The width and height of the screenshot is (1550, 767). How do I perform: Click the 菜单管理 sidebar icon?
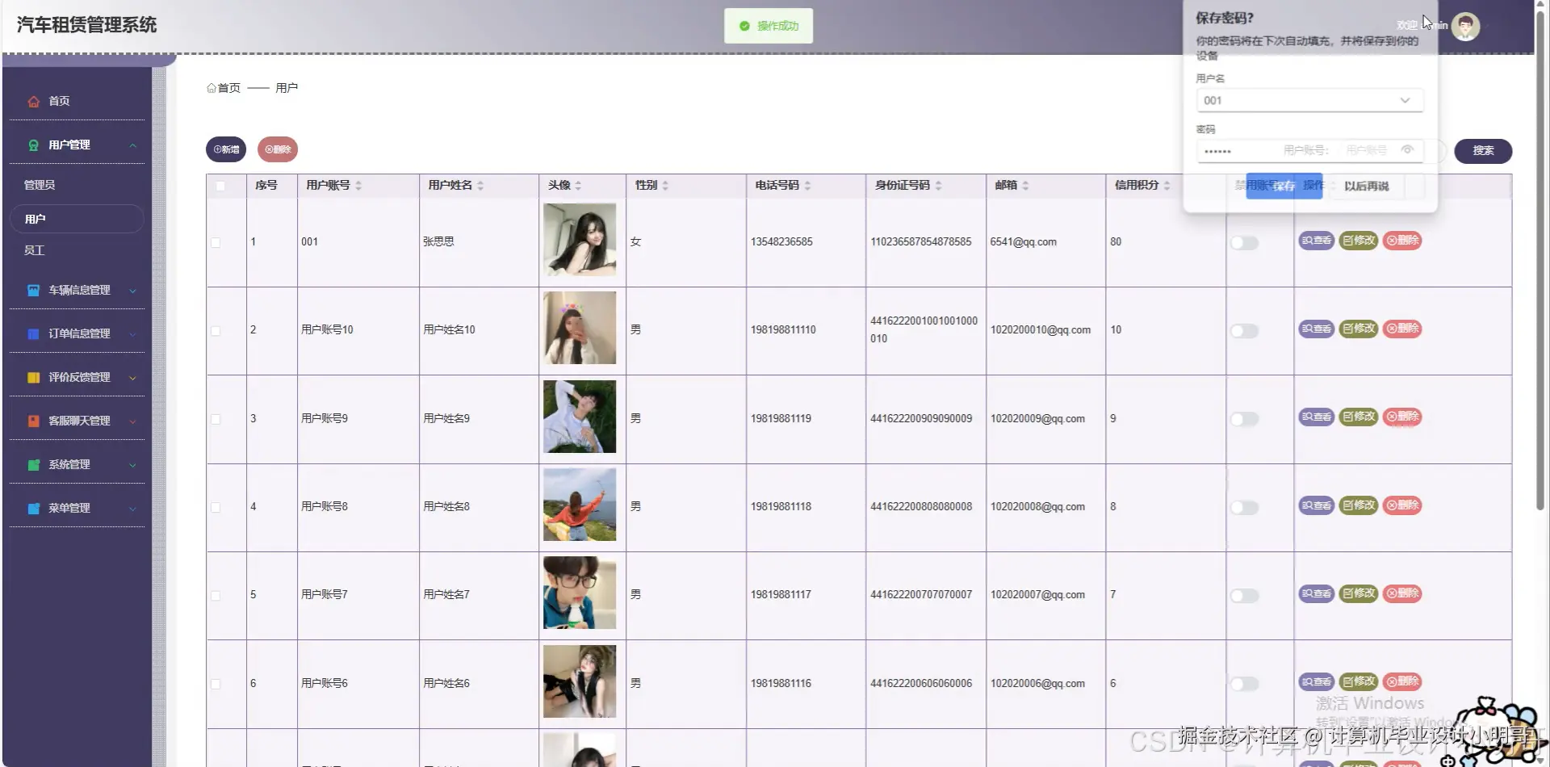click(x=33, y=508)
